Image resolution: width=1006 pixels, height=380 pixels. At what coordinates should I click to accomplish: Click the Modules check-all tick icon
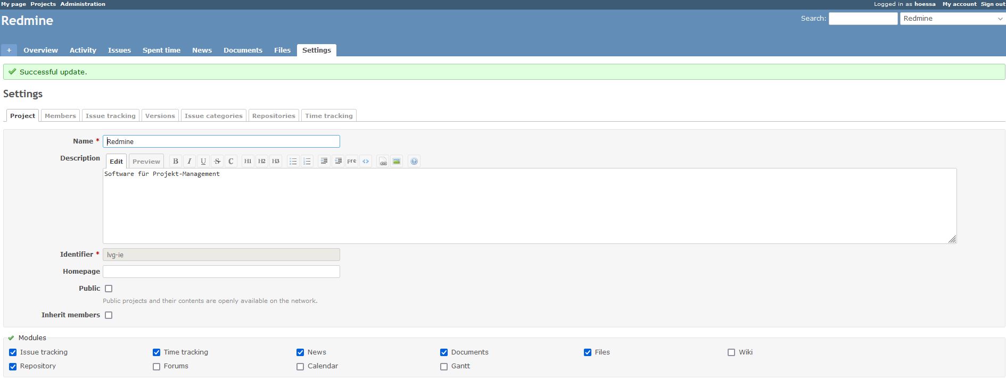coord(11,338)
